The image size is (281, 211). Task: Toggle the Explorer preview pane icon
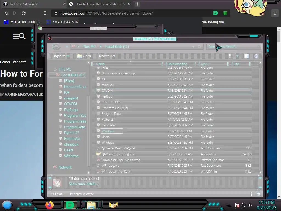point(246,56)
